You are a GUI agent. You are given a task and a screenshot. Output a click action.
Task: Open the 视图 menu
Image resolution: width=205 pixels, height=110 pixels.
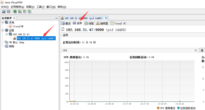[30, 7]
